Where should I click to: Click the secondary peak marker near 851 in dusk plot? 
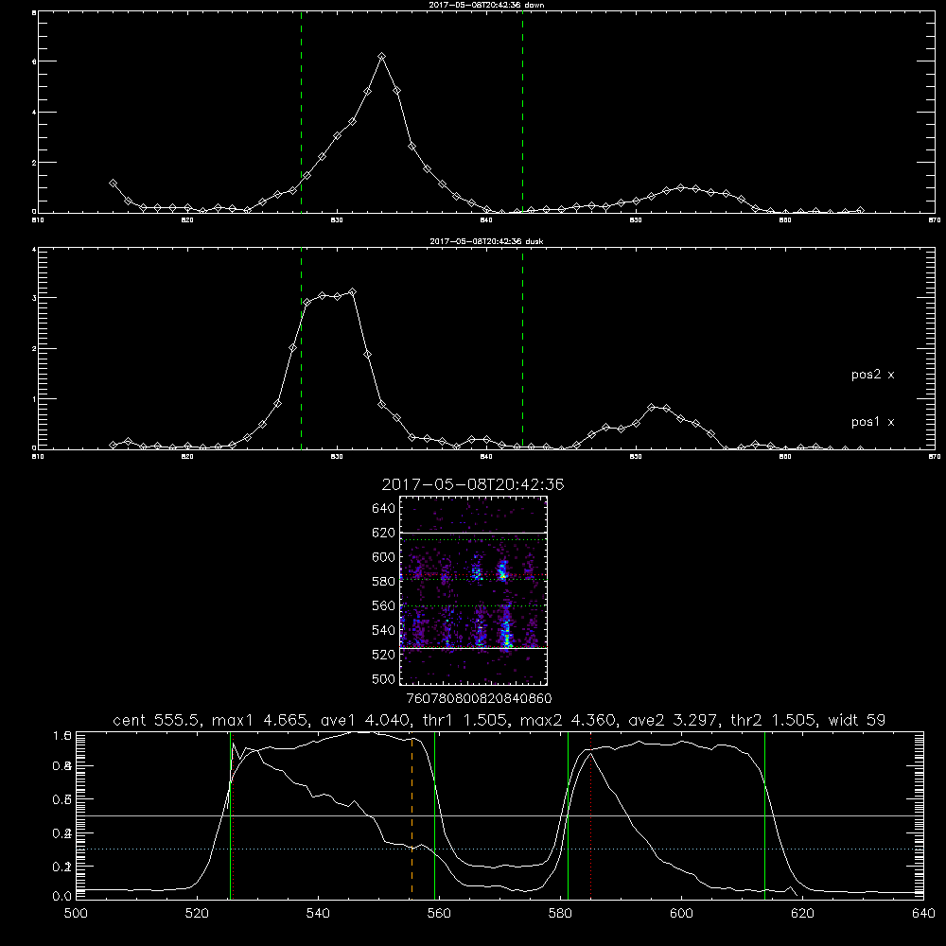pos(652,407)
